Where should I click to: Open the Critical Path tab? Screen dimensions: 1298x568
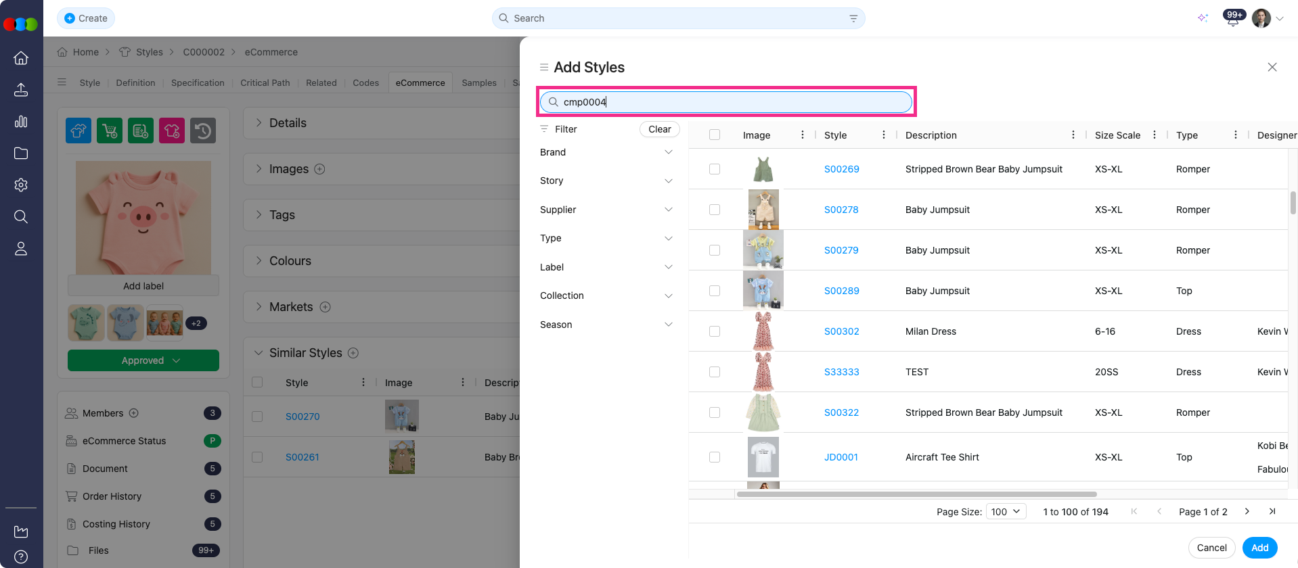point(265,82)
